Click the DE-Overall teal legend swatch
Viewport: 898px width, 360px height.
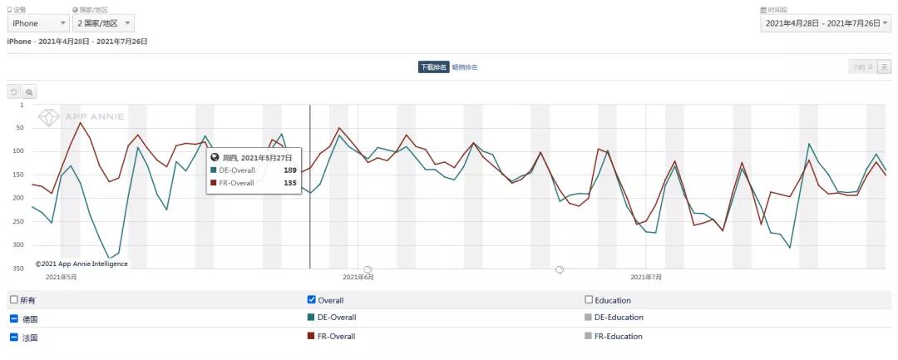pyautogui.click(x=311, y=318)
